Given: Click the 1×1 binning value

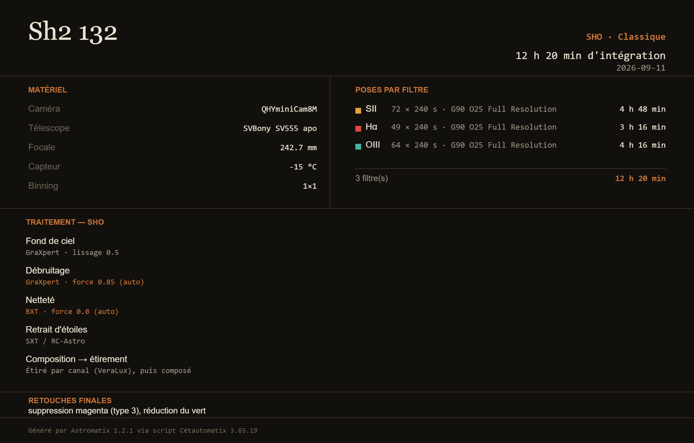Looking at the screenshot, I should pyautogui.click(x=310, y=186).
